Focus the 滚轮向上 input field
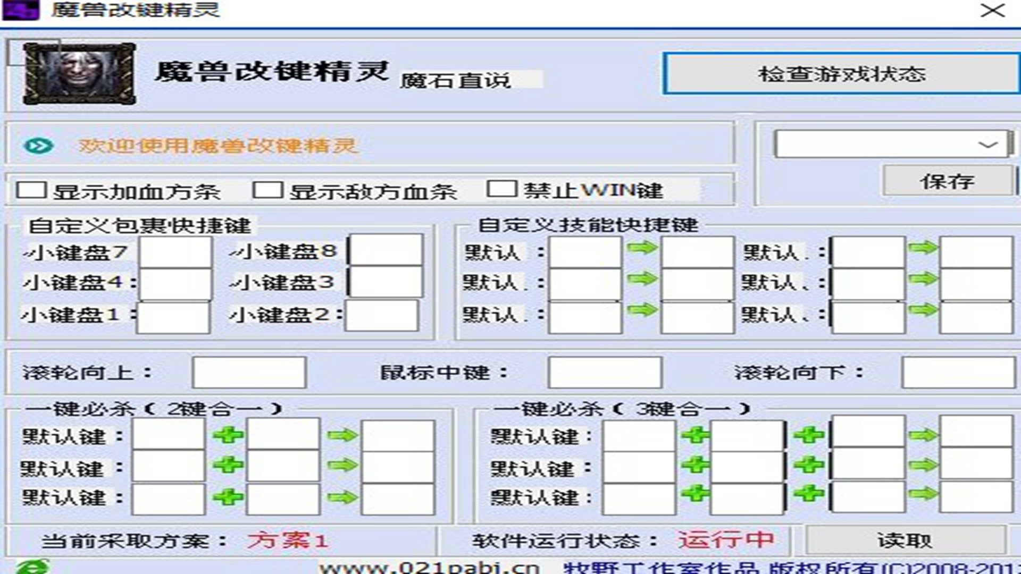The image size is (1021, 574). point(249,373)
